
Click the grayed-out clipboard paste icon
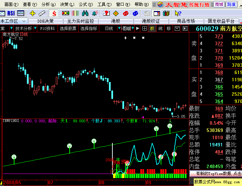click(147, 13)
